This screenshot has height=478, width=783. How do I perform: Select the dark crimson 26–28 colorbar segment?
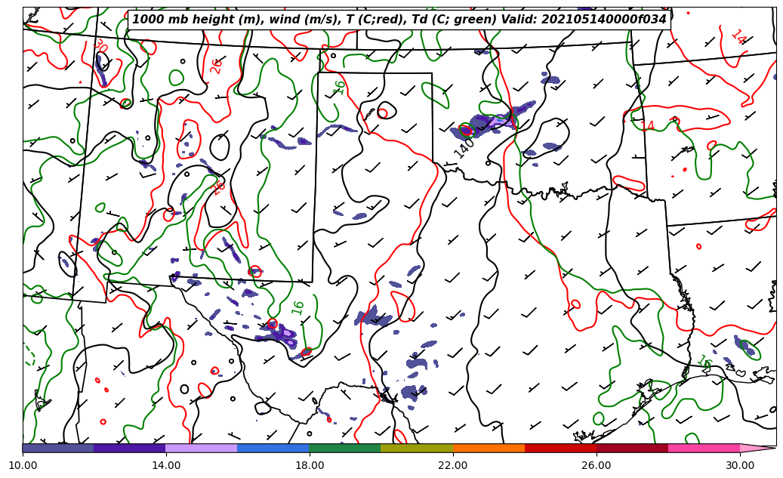tap(632, 448)
